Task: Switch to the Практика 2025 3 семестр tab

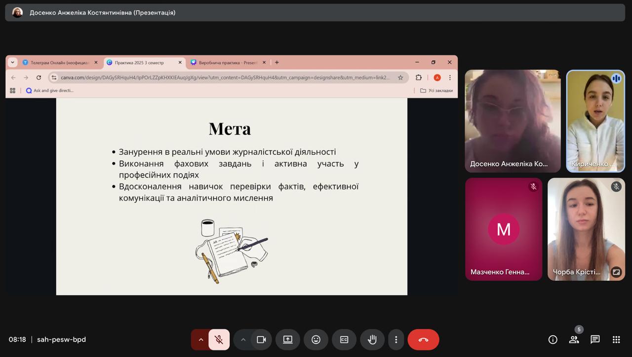Action: tap(141, 63)
